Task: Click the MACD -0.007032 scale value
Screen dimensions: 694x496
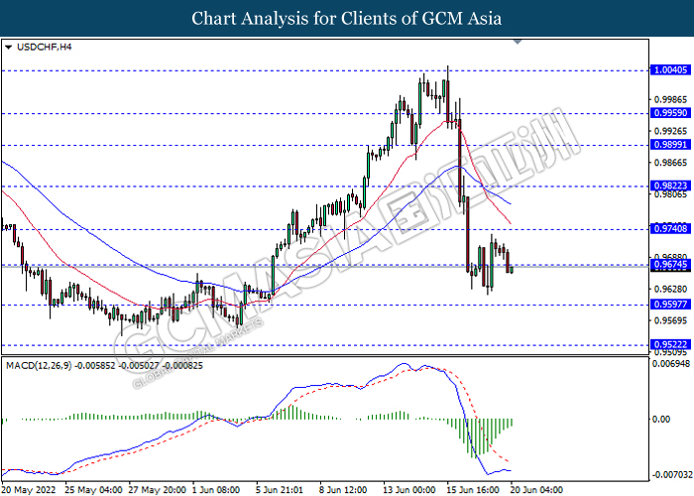Action: point(673,475)
